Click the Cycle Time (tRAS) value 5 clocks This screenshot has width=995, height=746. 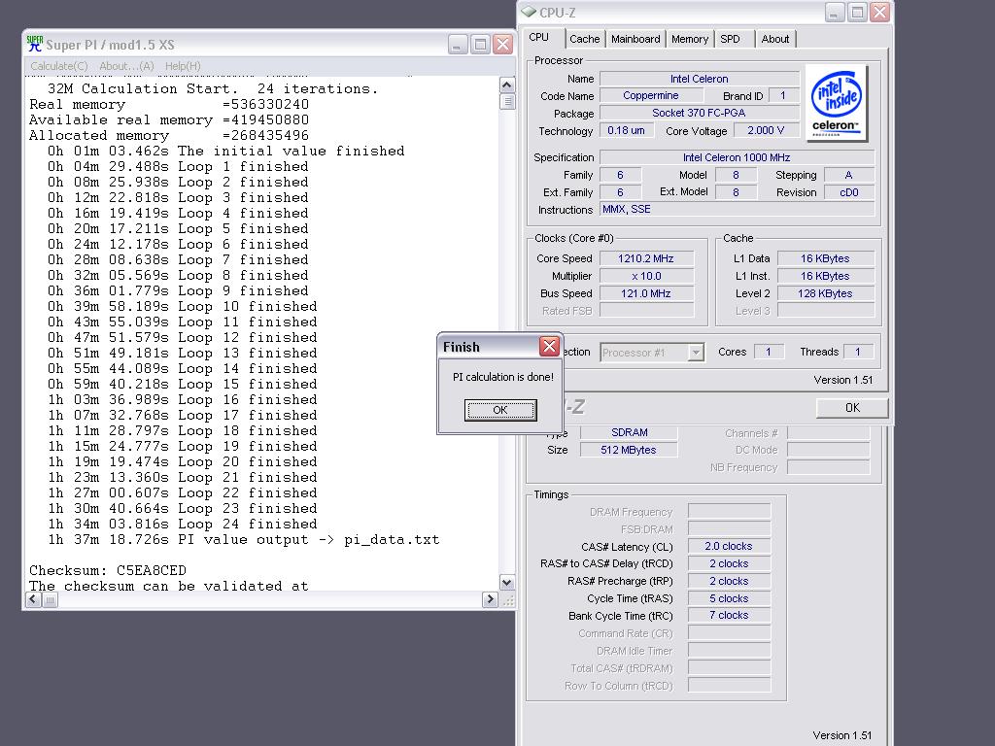(x=729, y=598)
